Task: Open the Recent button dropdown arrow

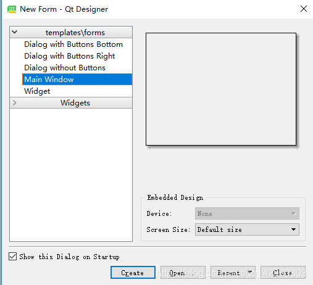Action: pos(250,272)
